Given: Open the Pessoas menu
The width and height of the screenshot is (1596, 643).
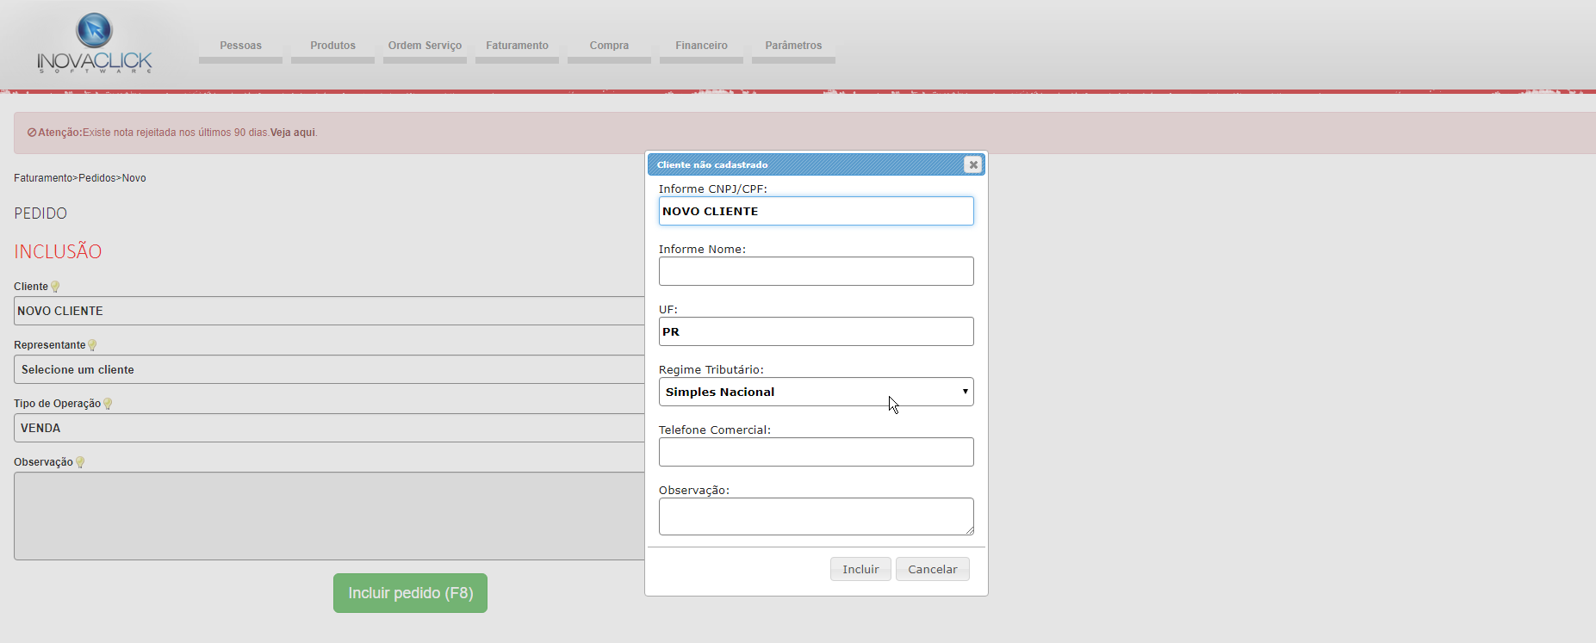Looking at the screenshot, I should (x=240, y=46).
